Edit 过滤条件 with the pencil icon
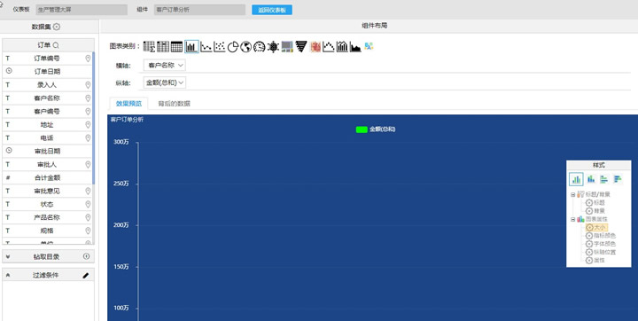This screenshot has width=638, height=321. (x=85, y=276)
